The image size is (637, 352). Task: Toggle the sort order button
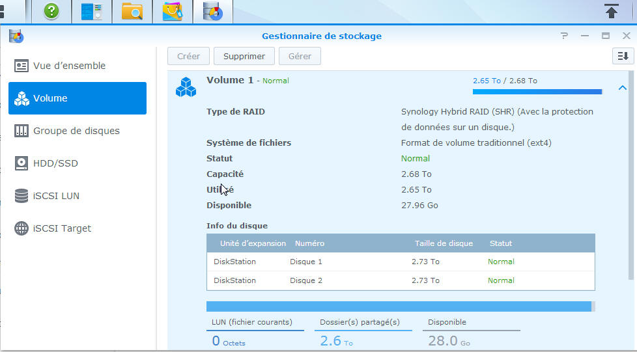(x=623, y=56)
